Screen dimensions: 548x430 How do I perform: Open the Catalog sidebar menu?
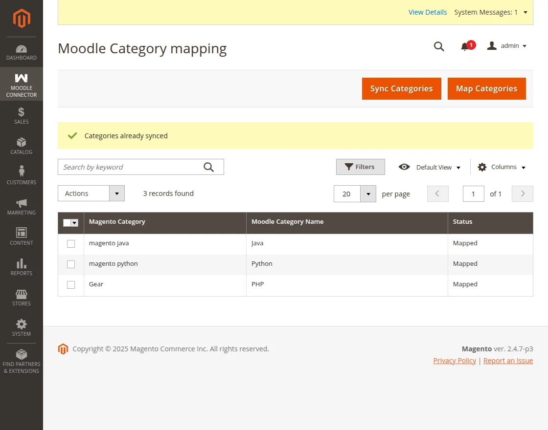22,146
